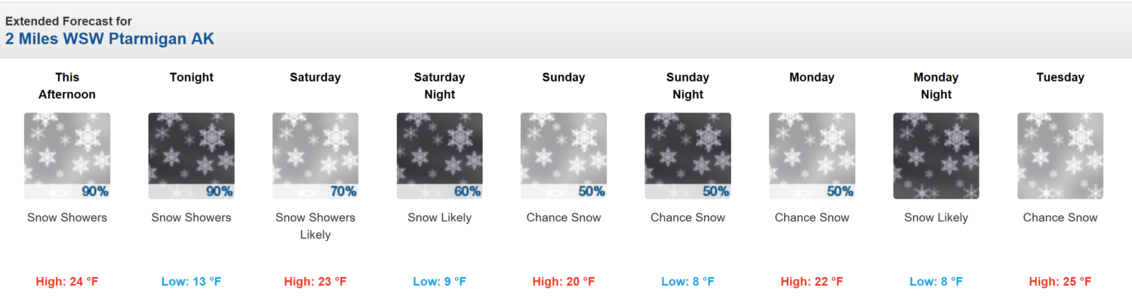Click Tuesday's chance snow icon

point(1060,156)
